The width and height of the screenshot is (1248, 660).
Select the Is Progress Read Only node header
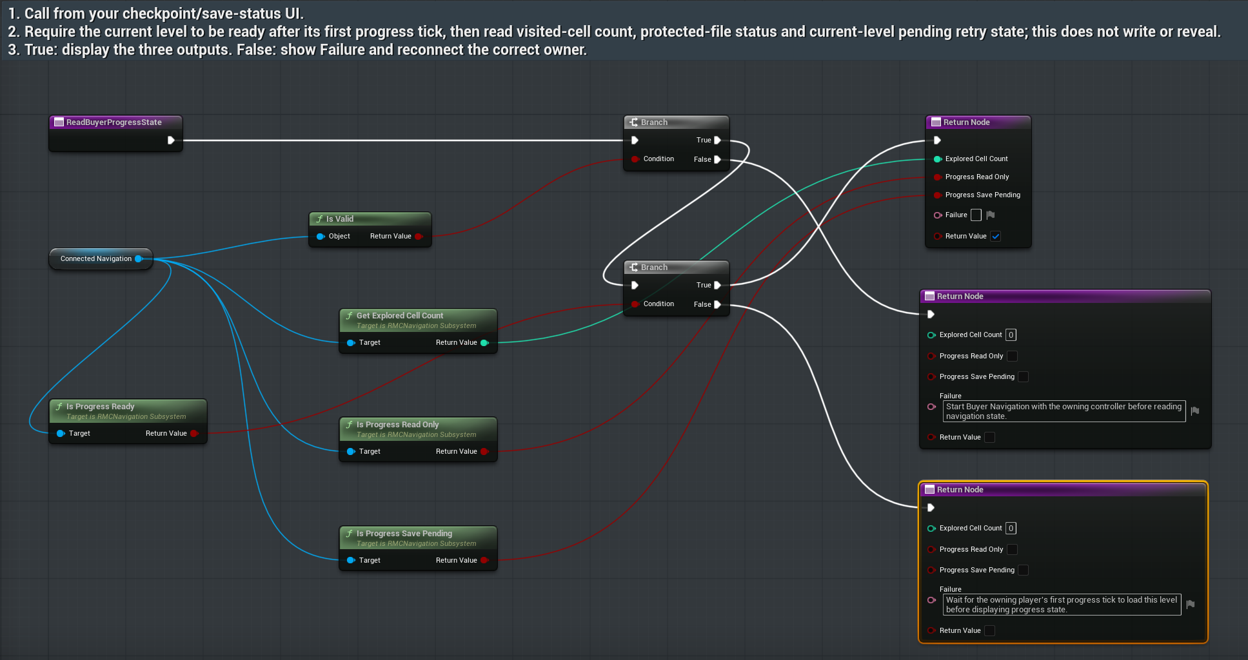pos(418,429)
